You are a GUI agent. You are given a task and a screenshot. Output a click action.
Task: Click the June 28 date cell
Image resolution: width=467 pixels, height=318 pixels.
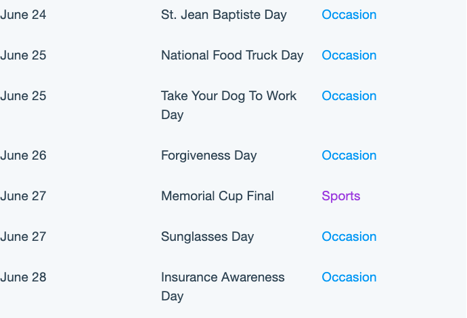tap(23, 277)
